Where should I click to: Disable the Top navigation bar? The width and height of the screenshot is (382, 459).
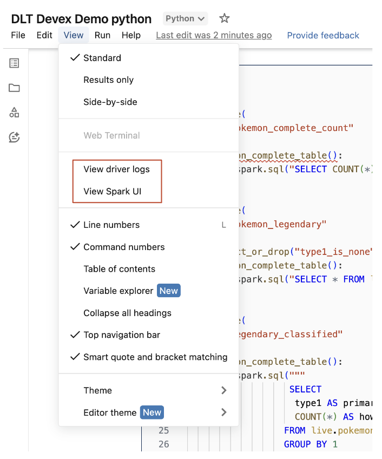(121, 335)
